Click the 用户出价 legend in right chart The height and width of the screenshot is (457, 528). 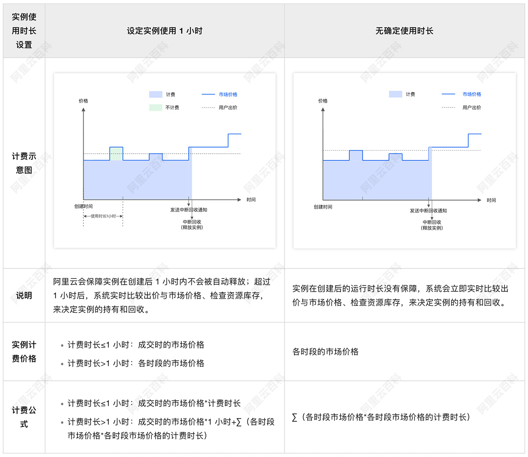pyautogui.click(x=447, y=107)
